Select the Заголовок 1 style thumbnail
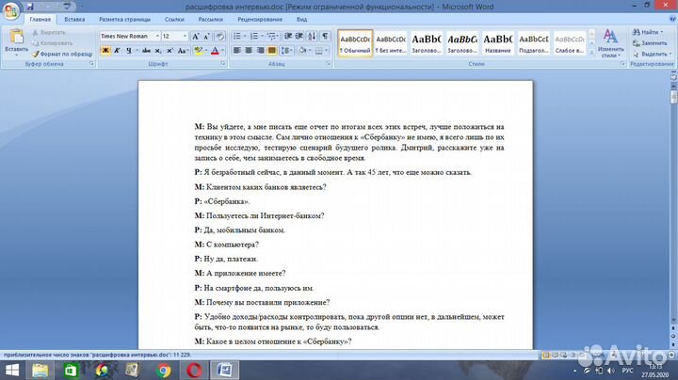 tap(425, 42)
